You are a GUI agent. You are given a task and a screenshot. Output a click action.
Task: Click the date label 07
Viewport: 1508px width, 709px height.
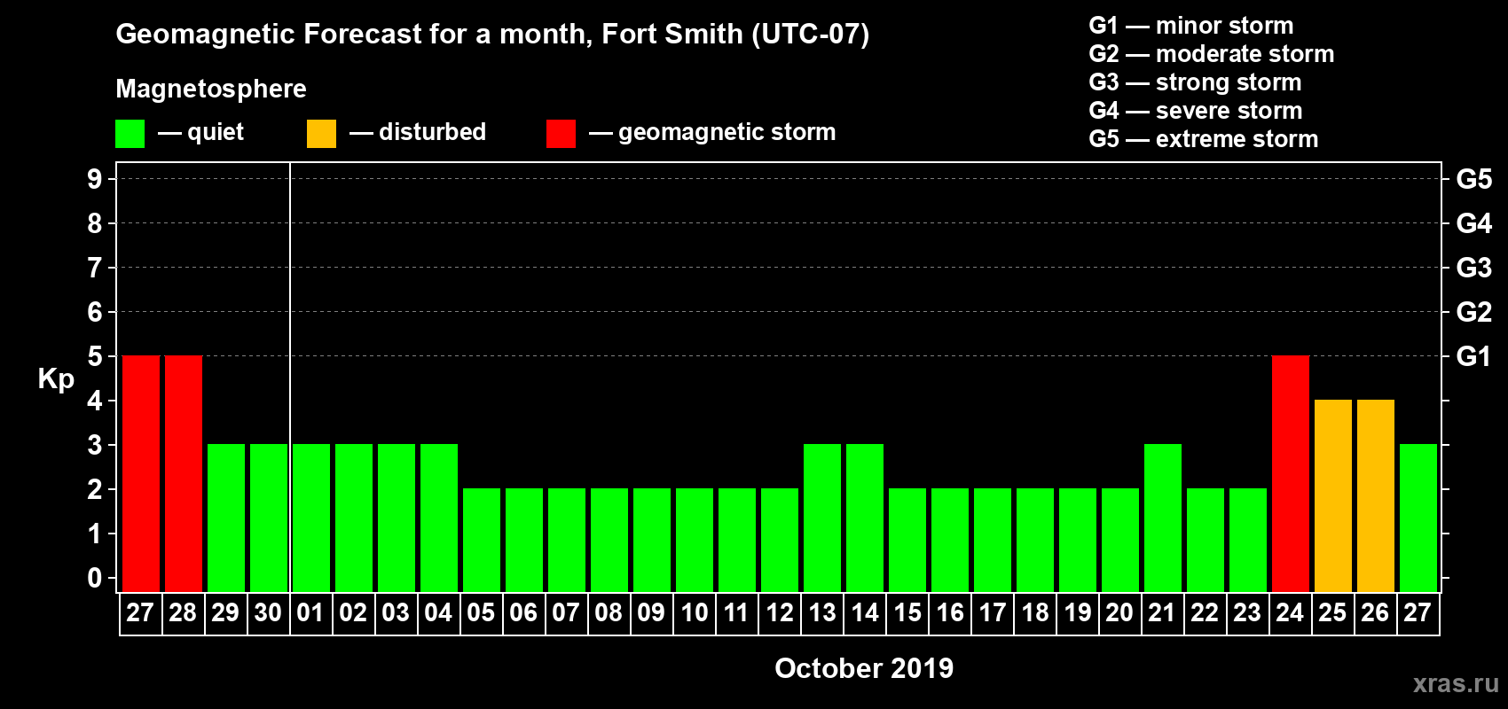[x=566, y=613]
